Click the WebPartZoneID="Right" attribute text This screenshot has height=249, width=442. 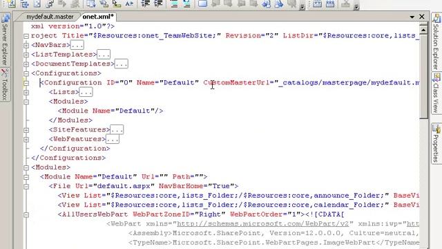tap(179, 214)
